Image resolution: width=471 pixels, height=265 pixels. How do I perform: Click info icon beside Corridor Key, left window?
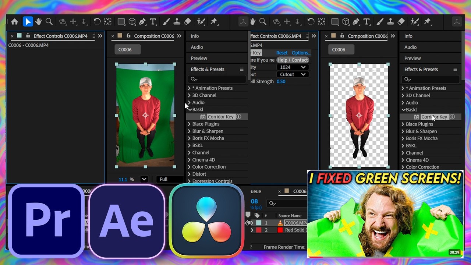pos(238,117)
